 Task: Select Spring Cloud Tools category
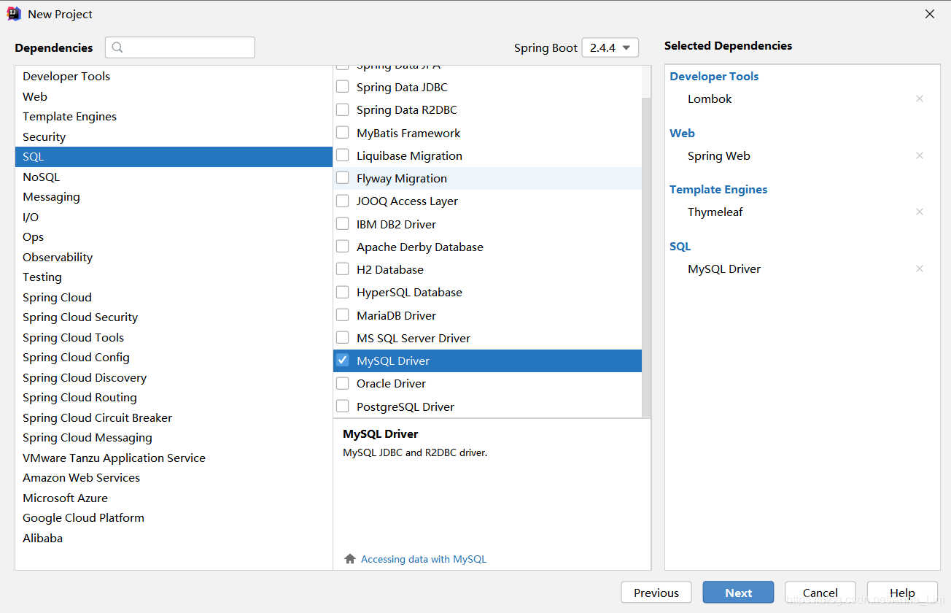click(x=174, y=337)
